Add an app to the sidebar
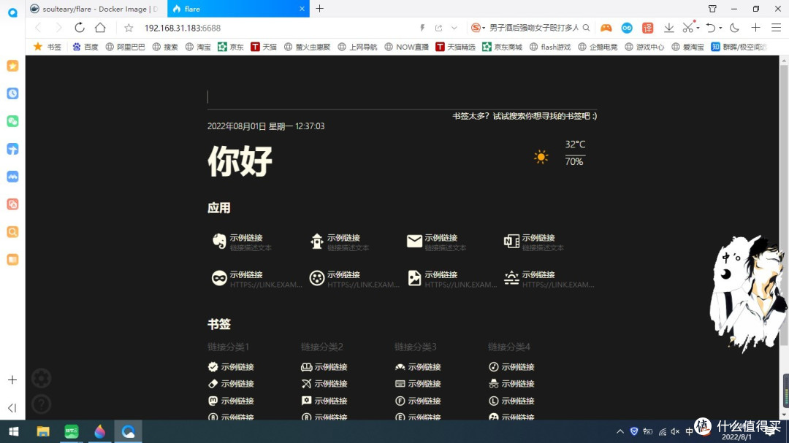 pos(12,380)
